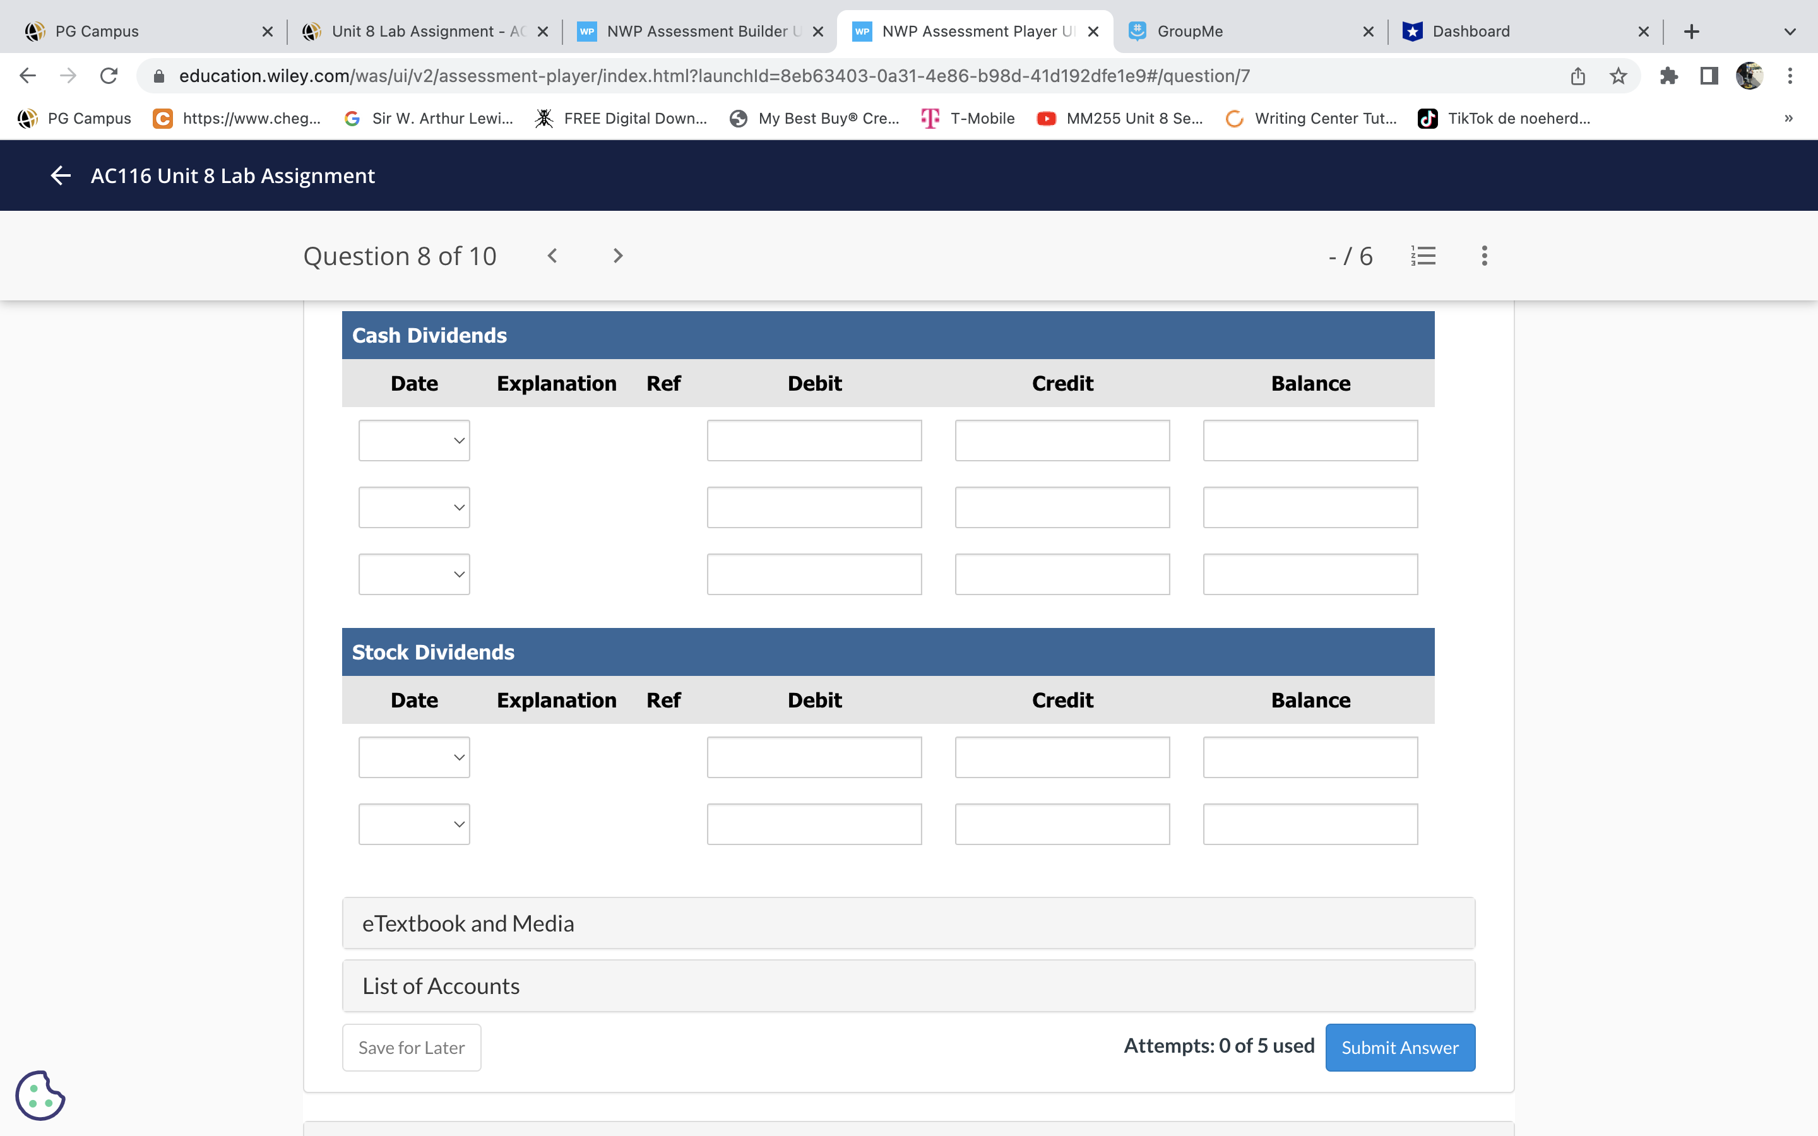Click first Cash Dividends debit field
The image size is (1818, 1136).
point(814,441)
